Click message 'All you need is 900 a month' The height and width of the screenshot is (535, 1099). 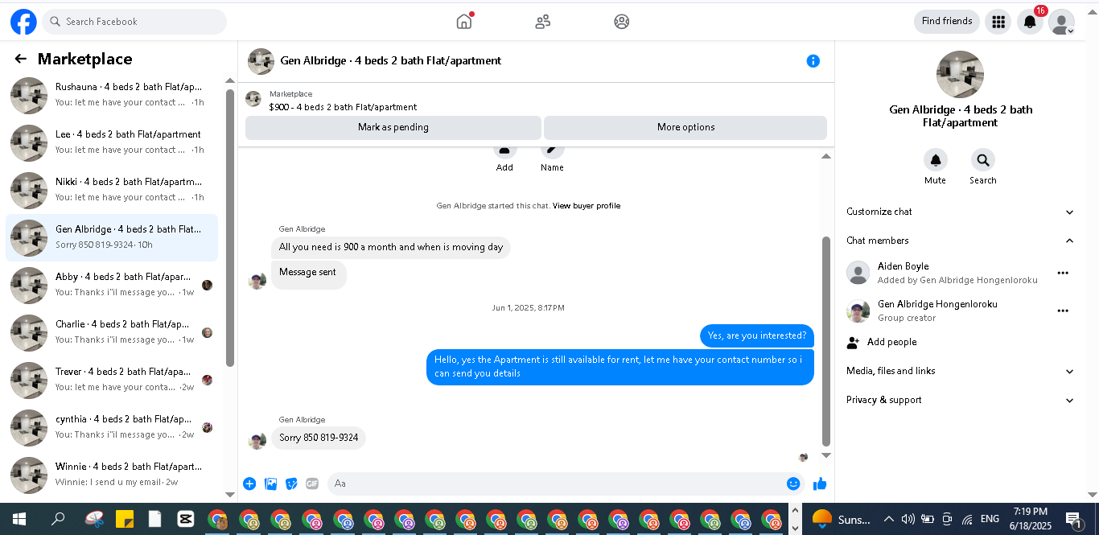[391, 247]
